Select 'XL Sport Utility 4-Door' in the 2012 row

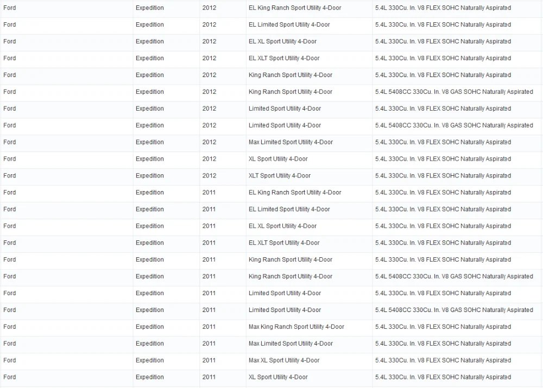click(x=278, y=159)
